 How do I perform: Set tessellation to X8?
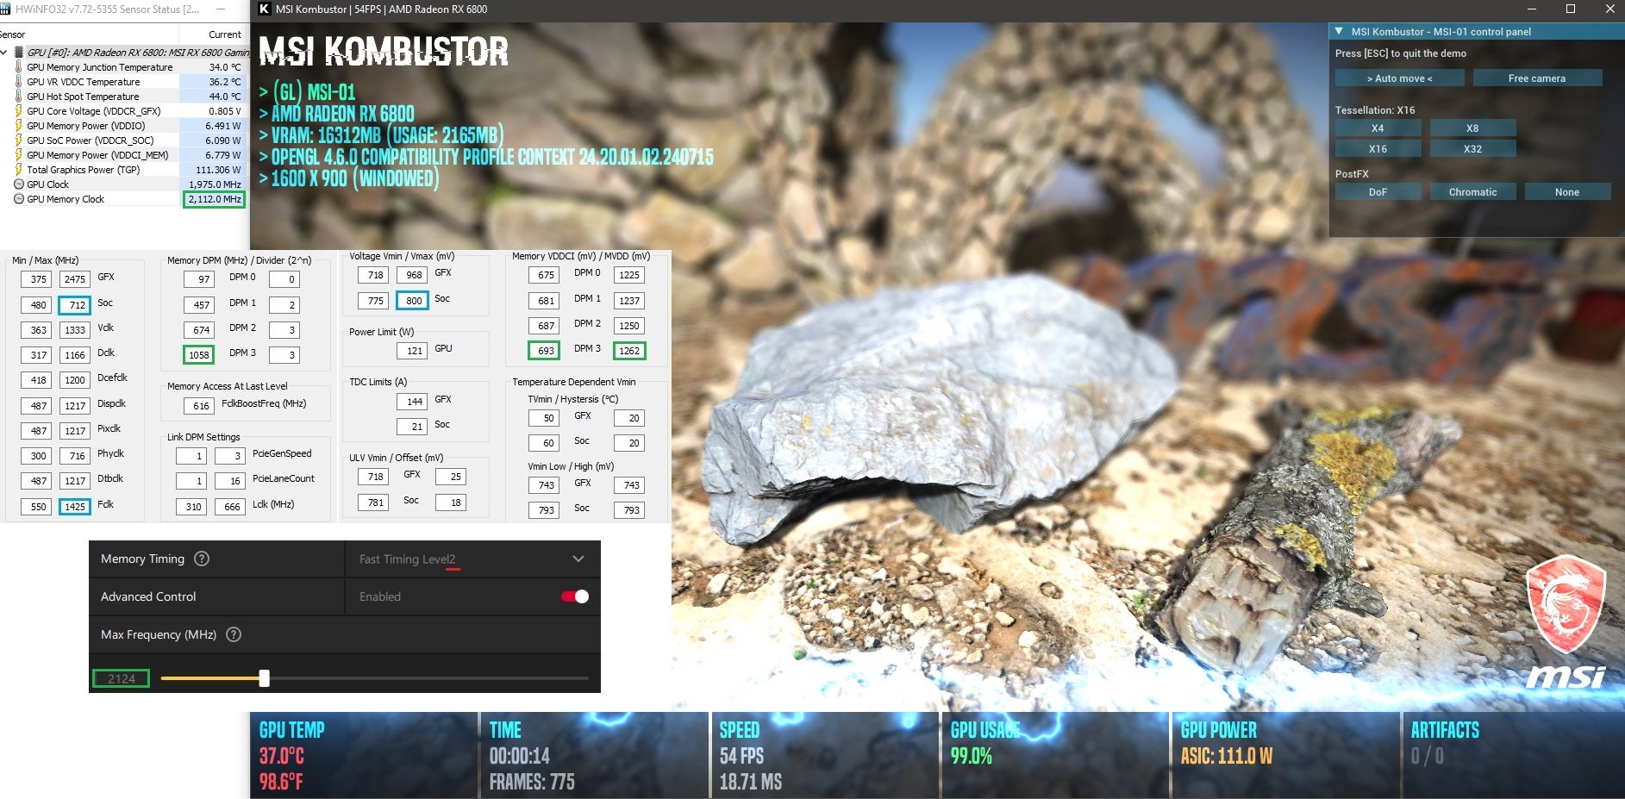pos(1472,128)
